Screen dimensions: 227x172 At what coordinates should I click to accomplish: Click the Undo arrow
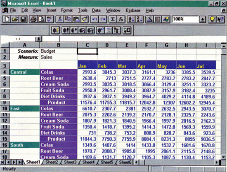95,19
